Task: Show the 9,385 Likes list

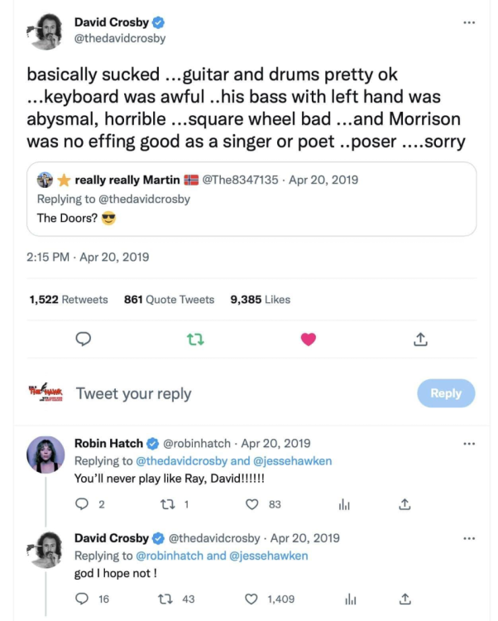Action: [260, 300]
